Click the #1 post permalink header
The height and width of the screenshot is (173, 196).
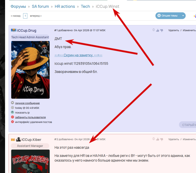coord(80,30)
